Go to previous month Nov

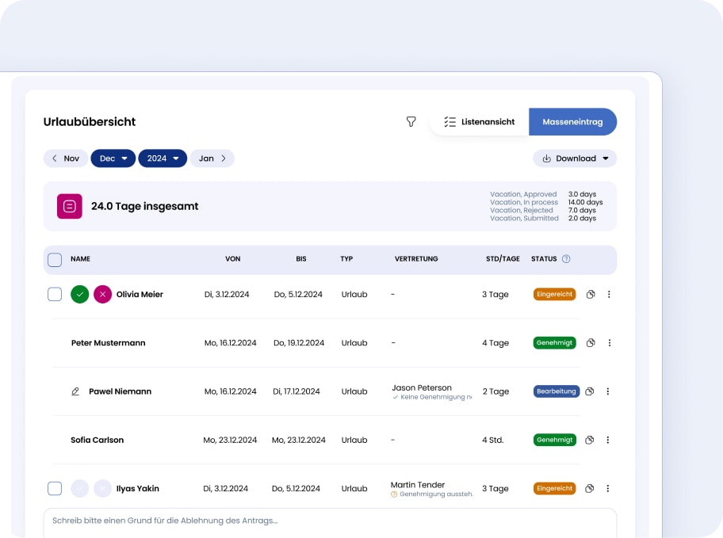click(x=66, y=158)
